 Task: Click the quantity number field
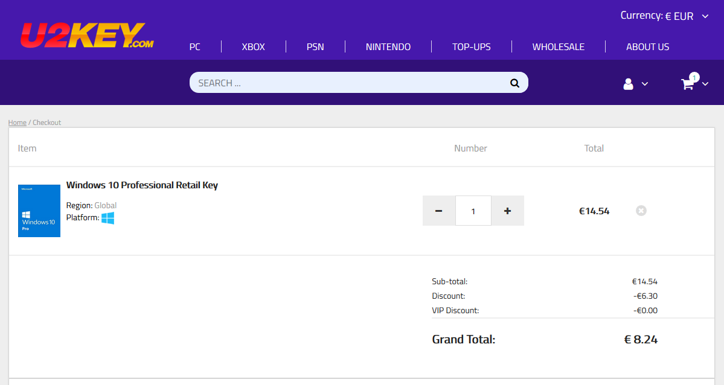(473, 211)
